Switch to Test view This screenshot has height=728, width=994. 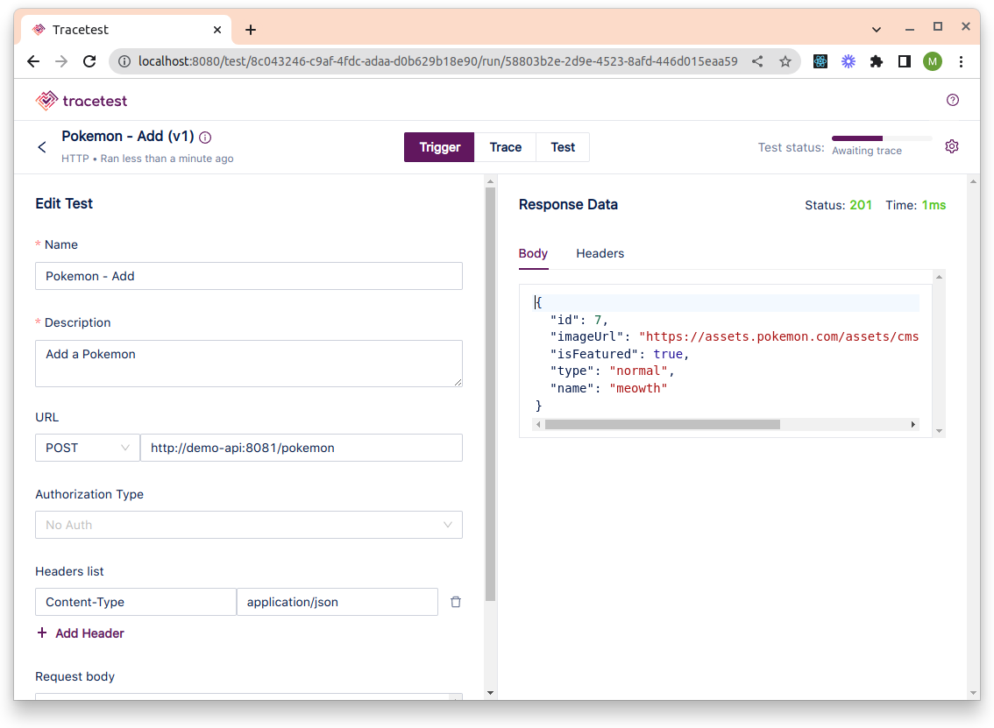coord(562,147)
